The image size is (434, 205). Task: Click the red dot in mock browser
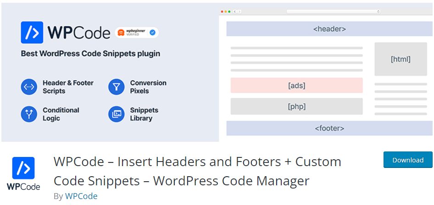pyautogui.click(x=222, y=11)
